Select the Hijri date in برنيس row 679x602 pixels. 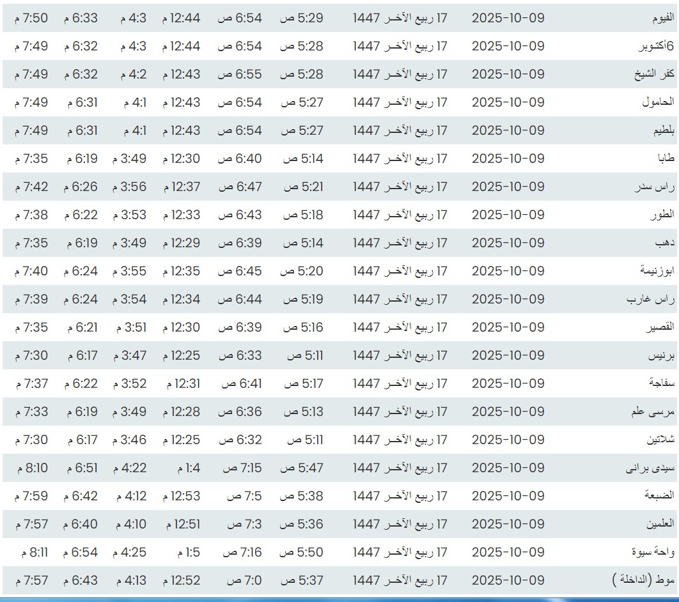[x=400, y=355]
